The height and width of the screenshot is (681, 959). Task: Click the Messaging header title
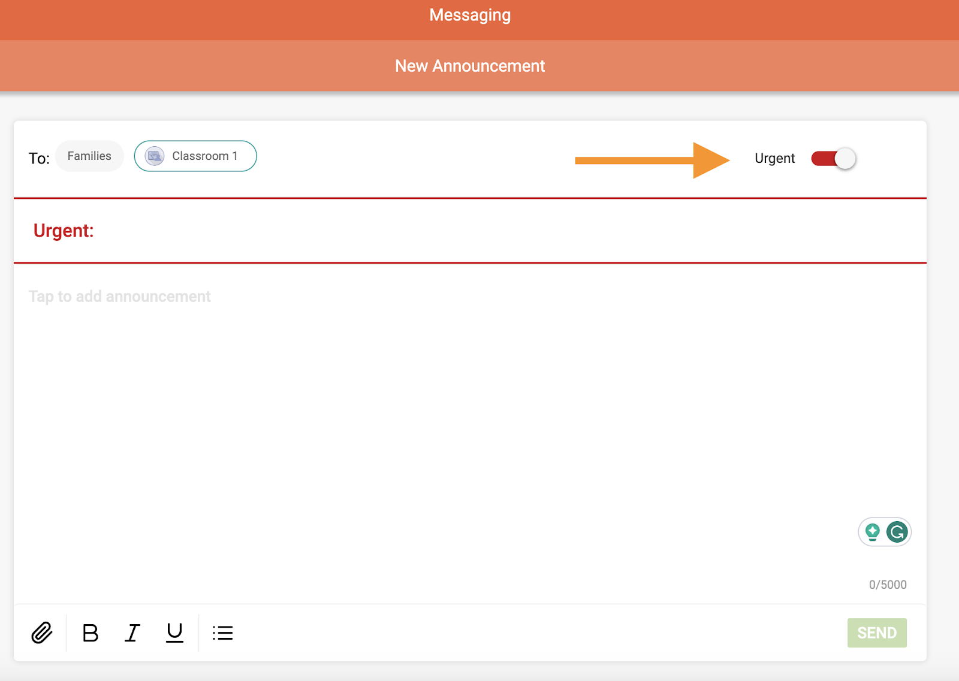pos(470,15)
